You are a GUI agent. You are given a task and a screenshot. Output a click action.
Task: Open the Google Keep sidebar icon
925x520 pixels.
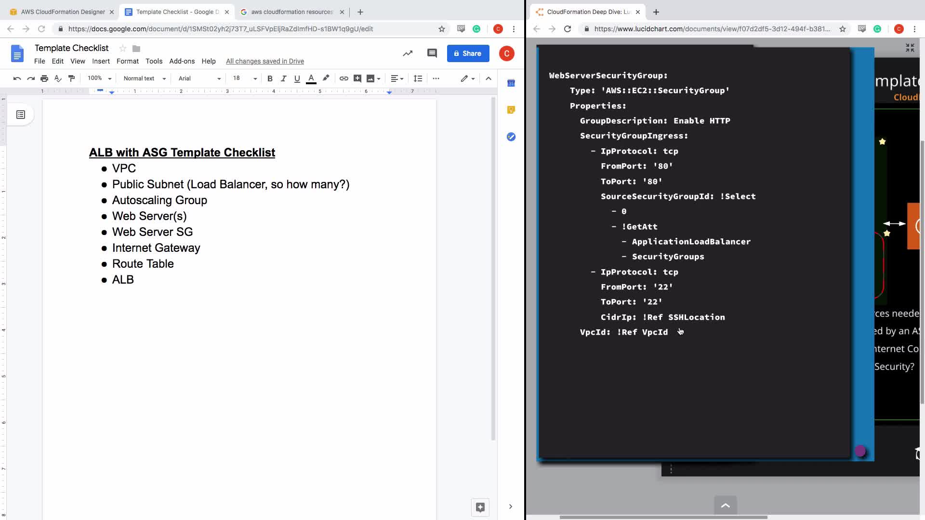pos(511,110)
